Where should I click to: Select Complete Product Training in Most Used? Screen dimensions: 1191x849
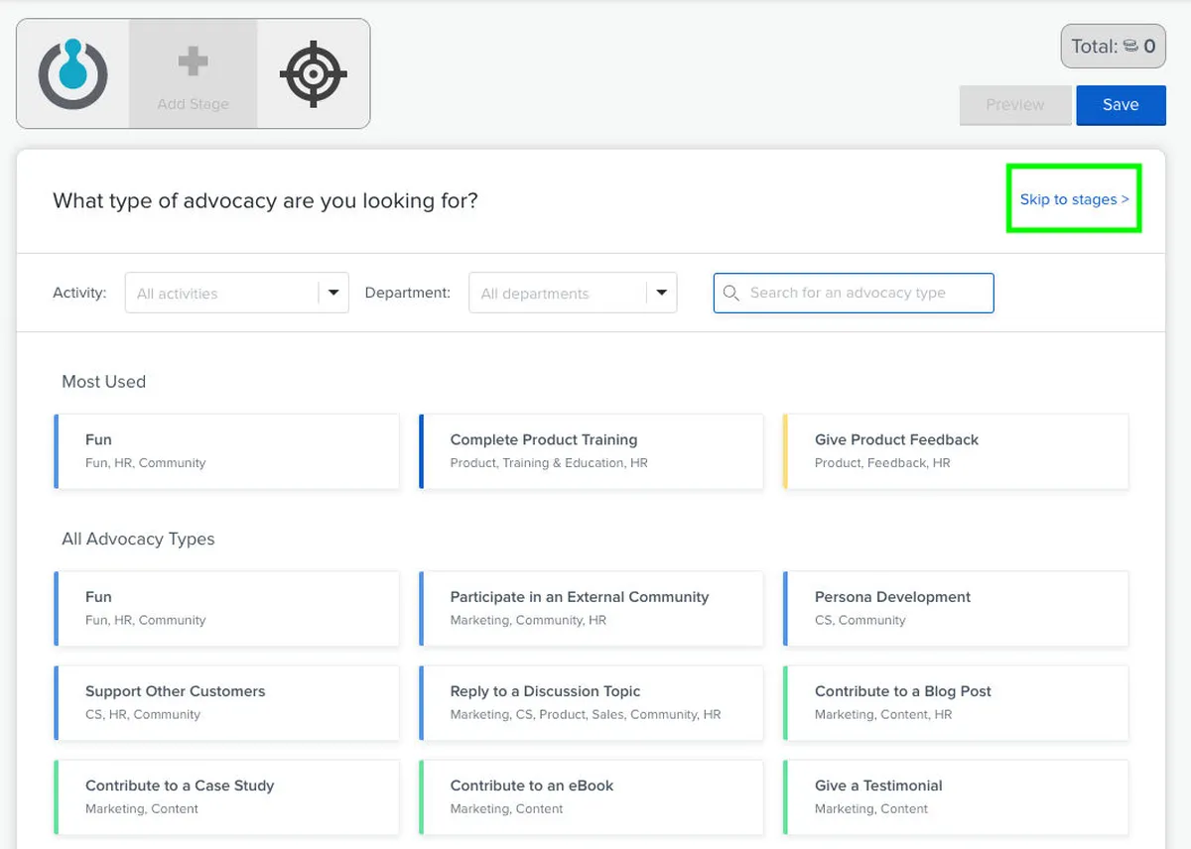[x=592, y=451]
